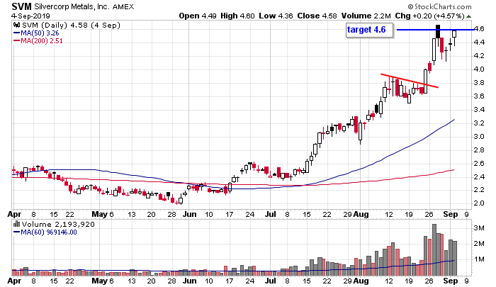Image resolution: width=496 pixels, height=287 pixels.
Task: Click the 4.6 price axis label
Action: 479,29
